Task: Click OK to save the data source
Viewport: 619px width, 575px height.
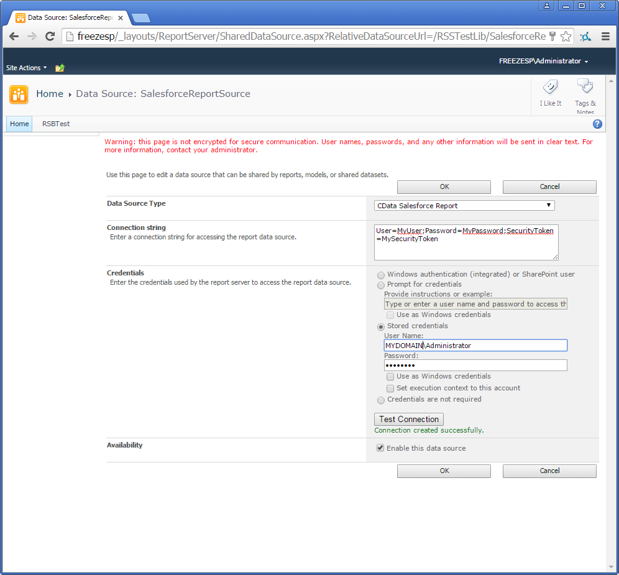Action: tap(444, 186)
